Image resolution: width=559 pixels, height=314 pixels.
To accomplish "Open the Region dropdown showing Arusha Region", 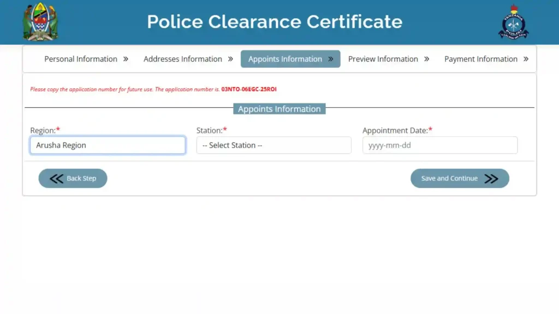I will tap(108, 145).
